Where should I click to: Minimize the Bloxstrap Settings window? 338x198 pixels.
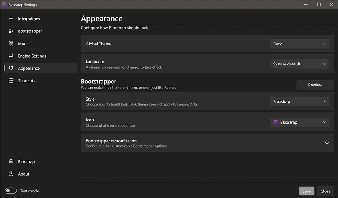[x=306, y=4]
